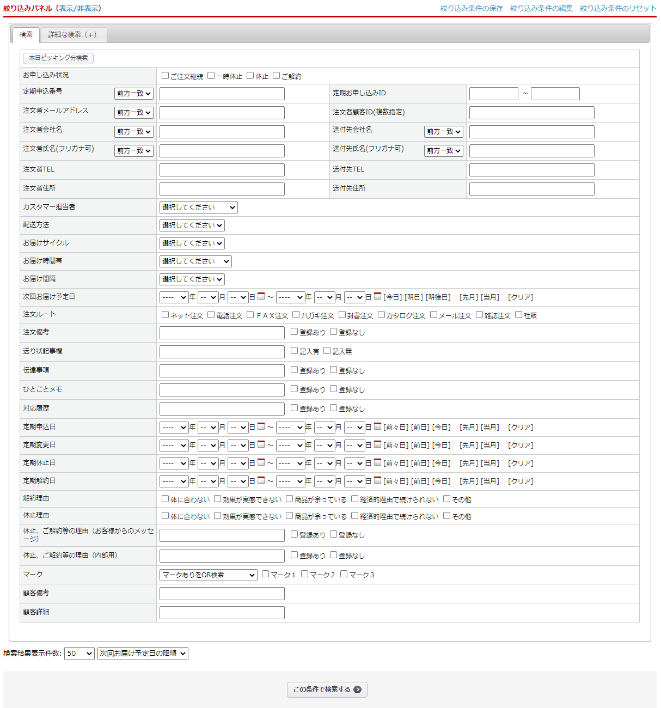Select the 検索 tab
The height and width of the screenshot is (708, 661).
coord(26,35)
